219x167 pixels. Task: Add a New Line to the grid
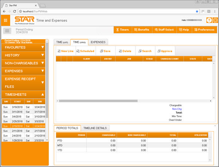66,51
